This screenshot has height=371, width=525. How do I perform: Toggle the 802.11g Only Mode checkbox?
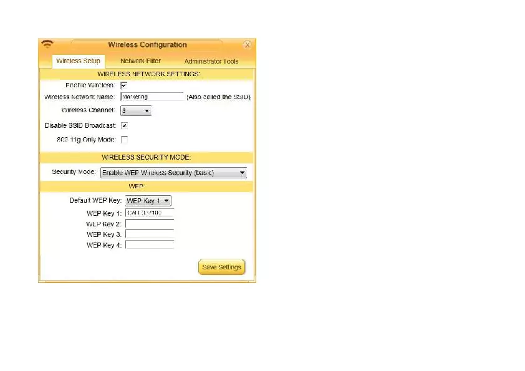coord(124,140)
